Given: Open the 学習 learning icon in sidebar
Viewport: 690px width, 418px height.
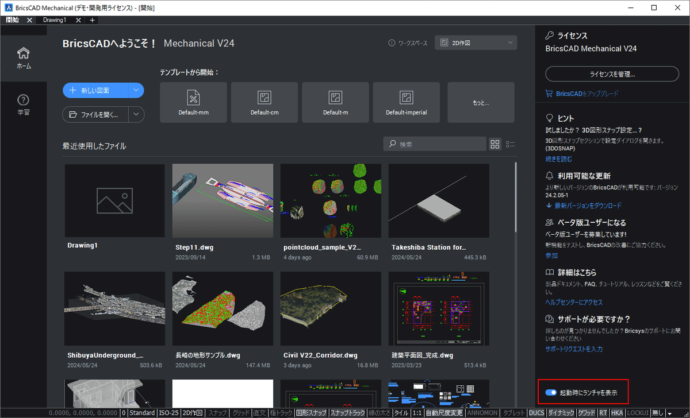Looking at the screenshot, I should [23, 100].
